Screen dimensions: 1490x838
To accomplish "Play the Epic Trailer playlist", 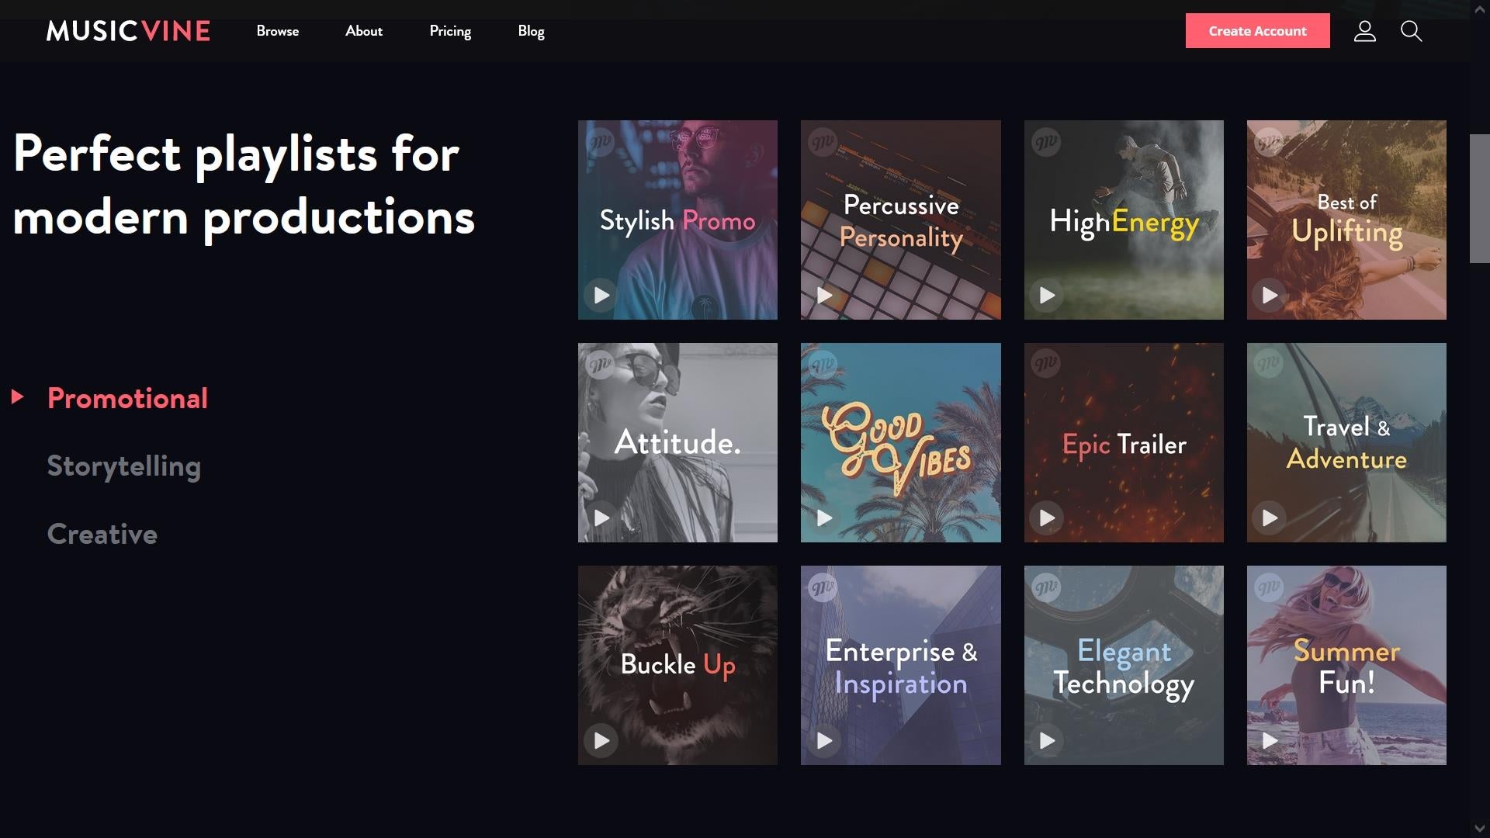I will pyautogui.click(x=1047, y=518).
